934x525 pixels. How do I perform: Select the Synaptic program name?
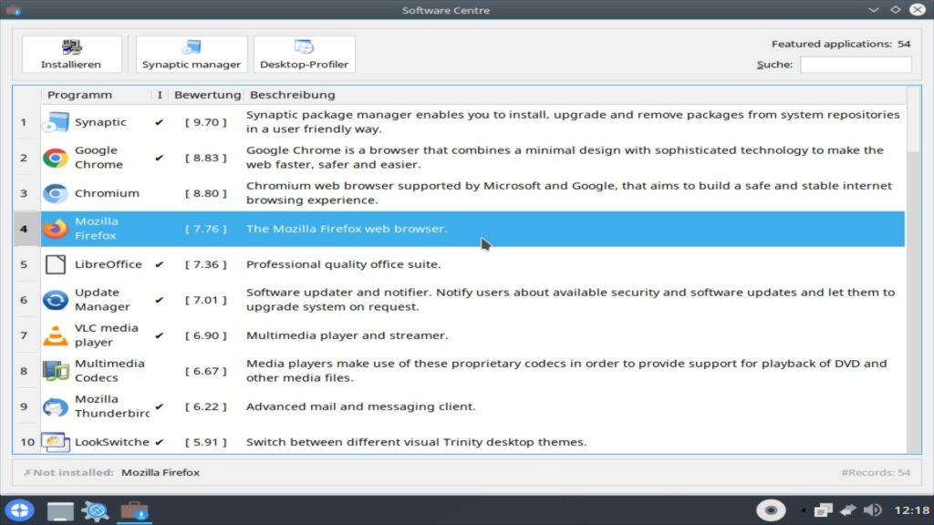click(x=100, y=122)
